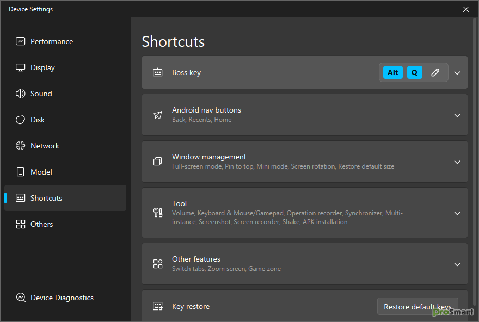Click the Disk pie chart icon
The width and height of the screenshot is (479, 322).
tap(21, 120)
